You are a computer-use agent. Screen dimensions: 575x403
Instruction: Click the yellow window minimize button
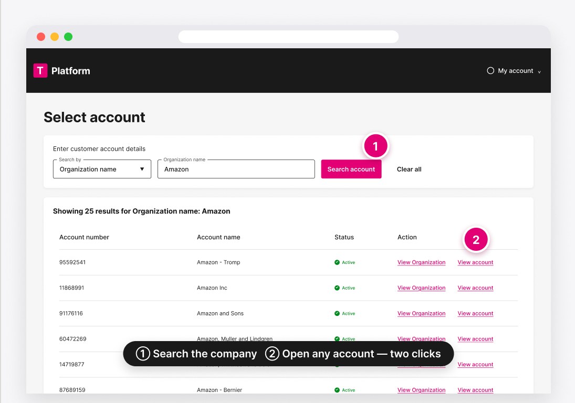click(x=55, y=37)
